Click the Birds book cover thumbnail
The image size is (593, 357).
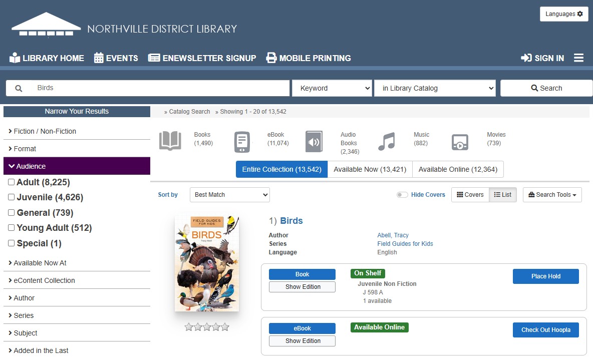pos(207,263)
